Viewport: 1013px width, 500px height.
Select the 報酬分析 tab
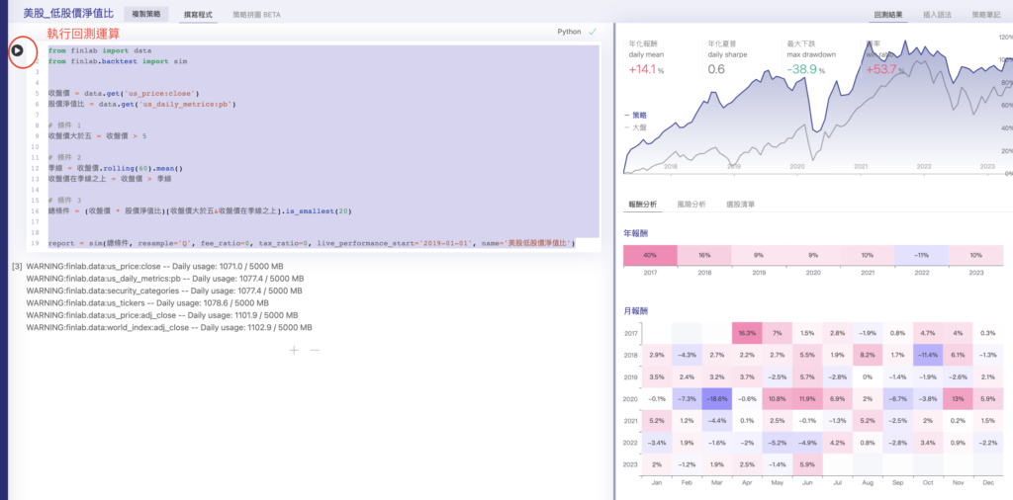pos(643,204)
